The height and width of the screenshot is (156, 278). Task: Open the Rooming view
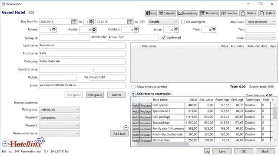point(209,13)
